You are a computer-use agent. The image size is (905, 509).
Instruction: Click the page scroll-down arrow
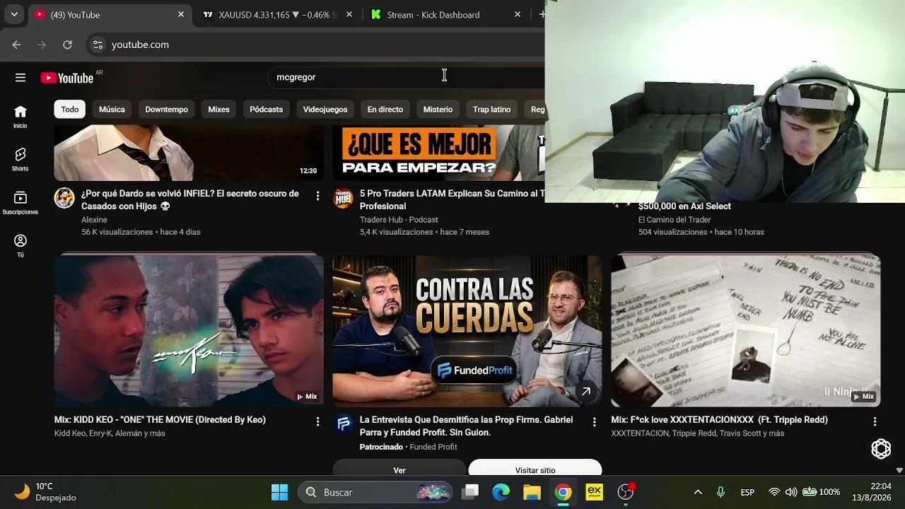point(899,470)
